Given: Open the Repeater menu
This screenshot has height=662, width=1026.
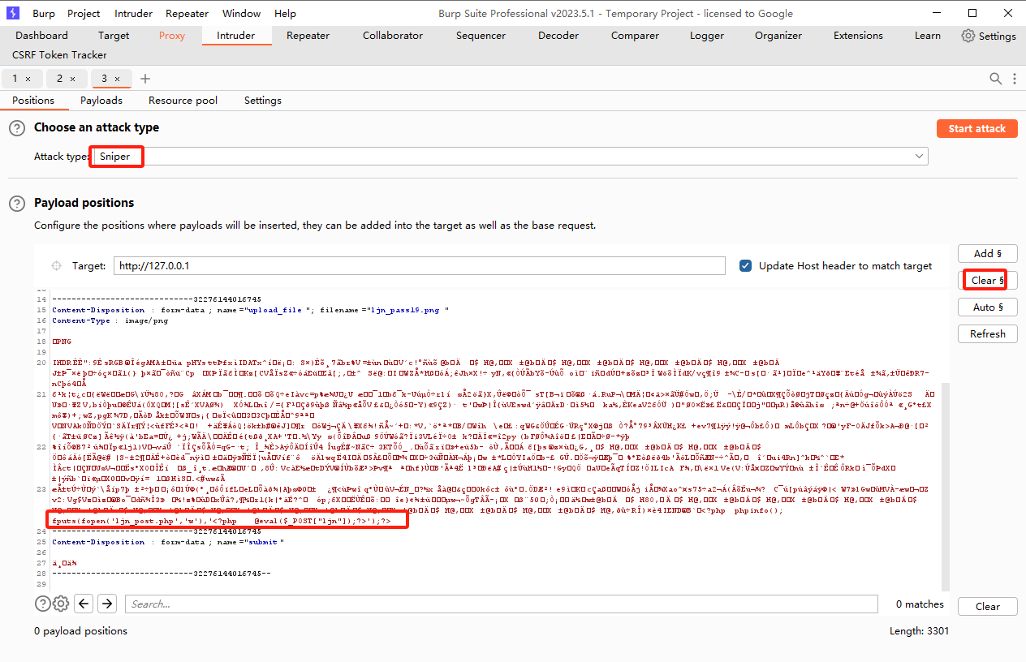Looking at the screenshot, I should (187, 13).
